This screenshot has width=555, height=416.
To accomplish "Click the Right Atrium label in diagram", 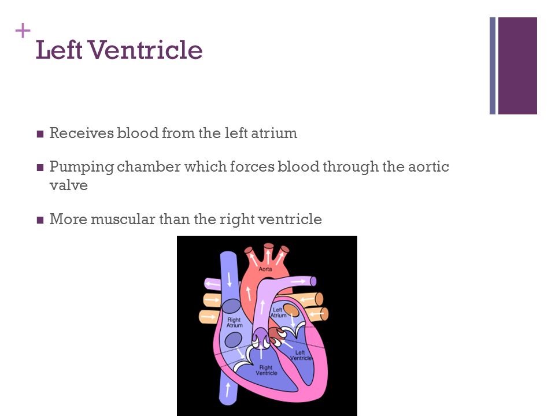I will coord(234,322).
